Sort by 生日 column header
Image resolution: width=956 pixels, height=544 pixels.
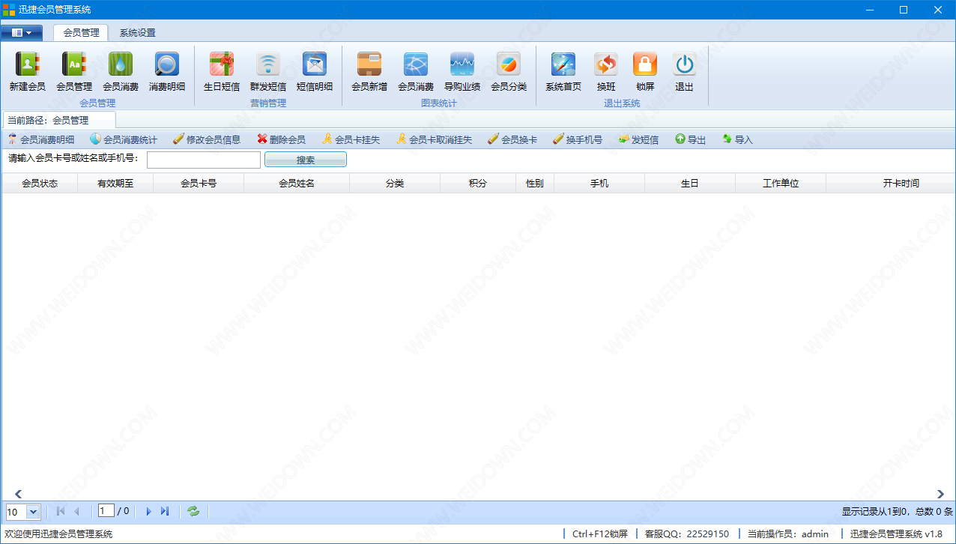pyautogui.click(x=690, y=183)
